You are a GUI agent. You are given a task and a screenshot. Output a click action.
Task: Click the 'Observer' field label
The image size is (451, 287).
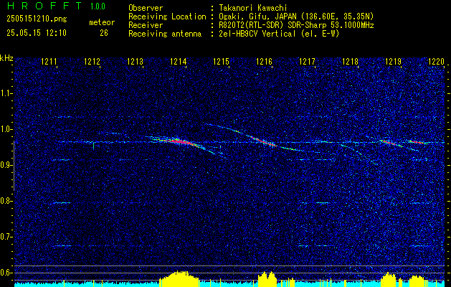(146, 8)
